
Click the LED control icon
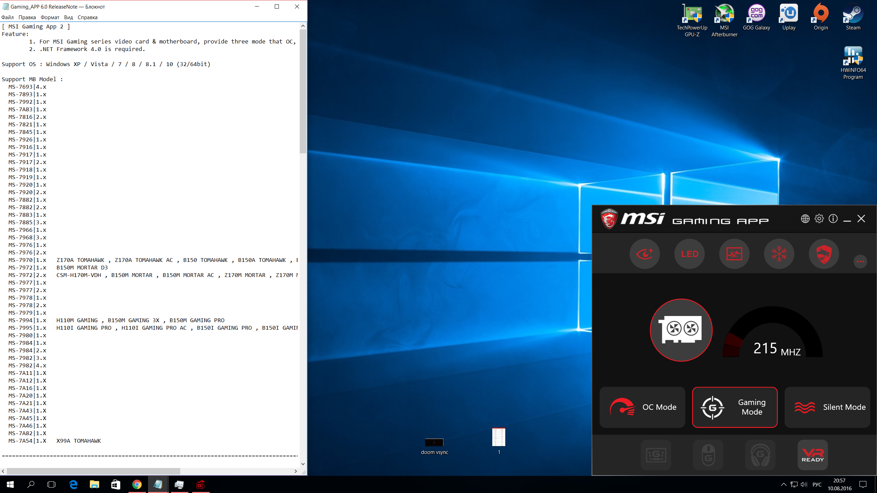pos(689,254)
